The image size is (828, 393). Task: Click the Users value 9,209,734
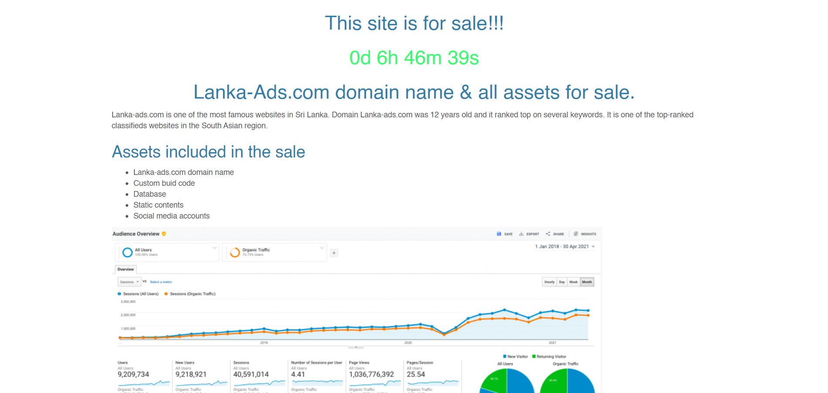[x=133, y=374]
